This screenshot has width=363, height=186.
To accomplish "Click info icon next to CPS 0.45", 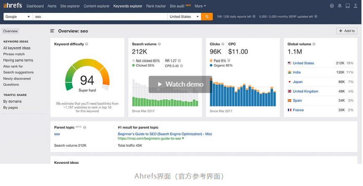I will click(181, 66).
